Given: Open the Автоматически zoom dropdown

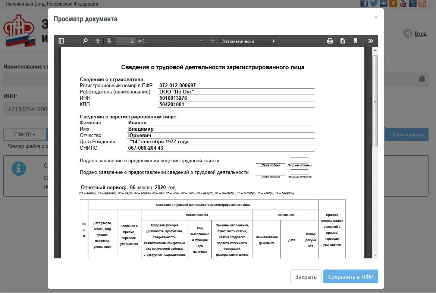Looking at the screenshot, I should [x=249, y=41].
